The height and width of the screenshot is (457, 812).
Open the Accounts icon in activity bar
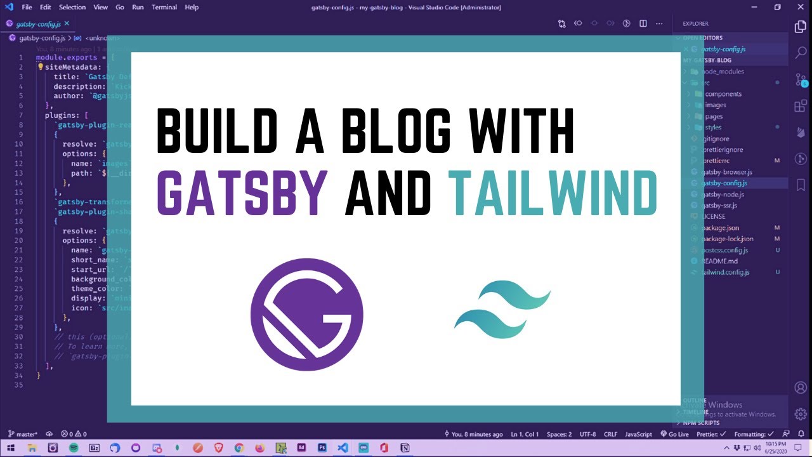click(801, 387)
